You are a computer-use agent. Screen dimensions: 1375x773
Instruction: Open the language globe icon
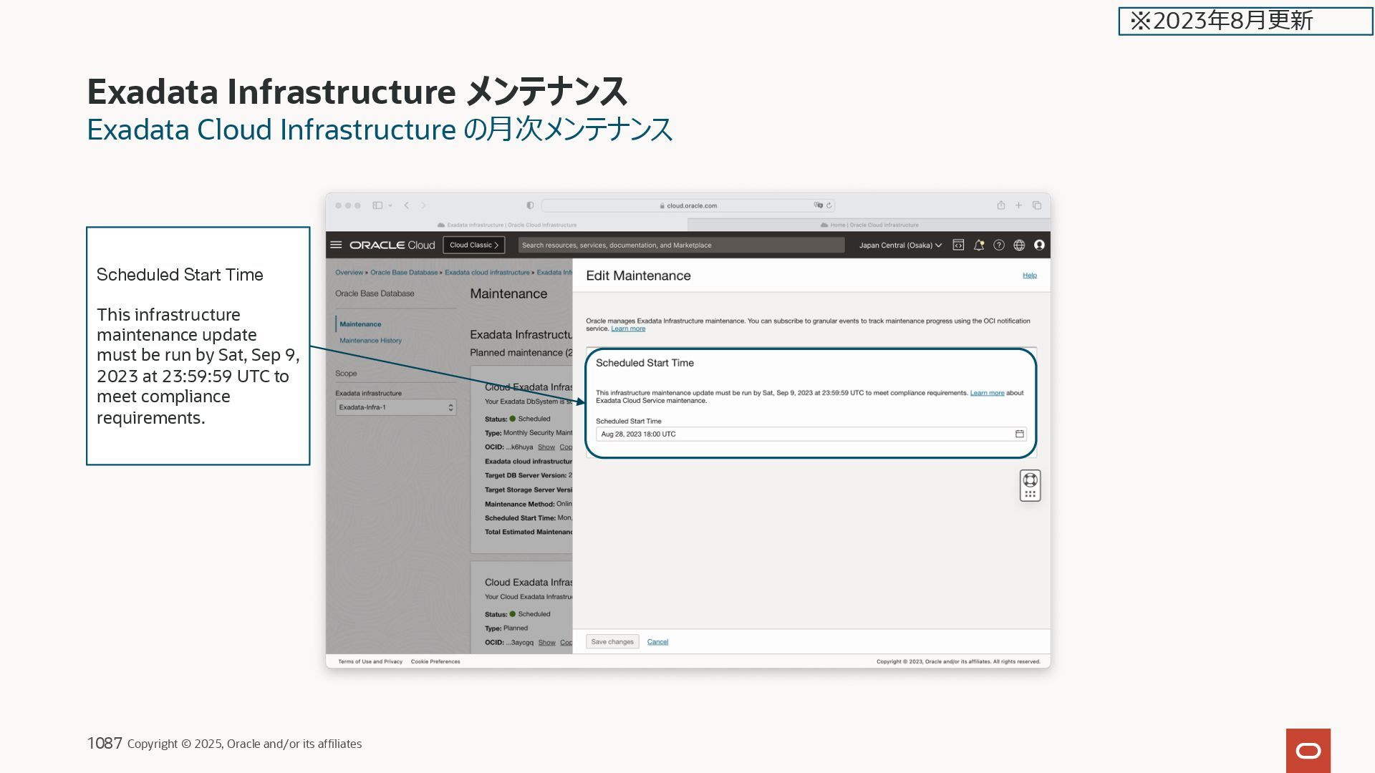coord(1019,245)
